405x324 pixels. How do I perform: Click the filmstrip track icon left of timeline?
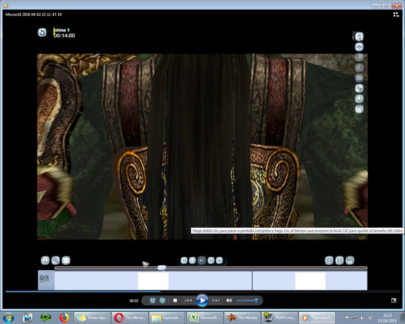[44, 278]
